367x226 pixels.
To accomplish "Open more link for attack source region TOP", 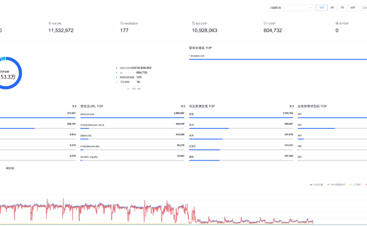I will point(291,106).
